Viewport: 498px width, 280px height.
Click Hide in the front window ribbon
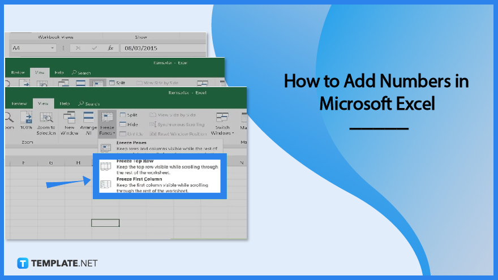point(128,124)
